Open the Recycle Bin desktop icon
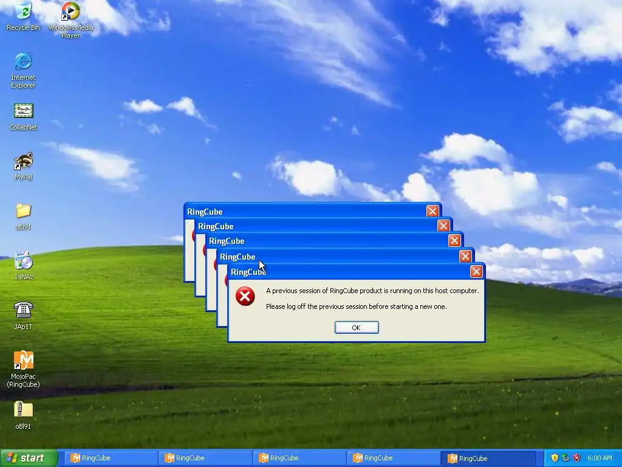 24,16
